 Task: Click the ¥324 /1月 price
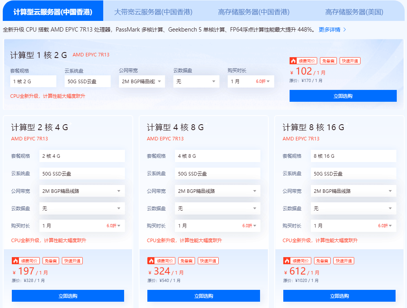(166, 271)
